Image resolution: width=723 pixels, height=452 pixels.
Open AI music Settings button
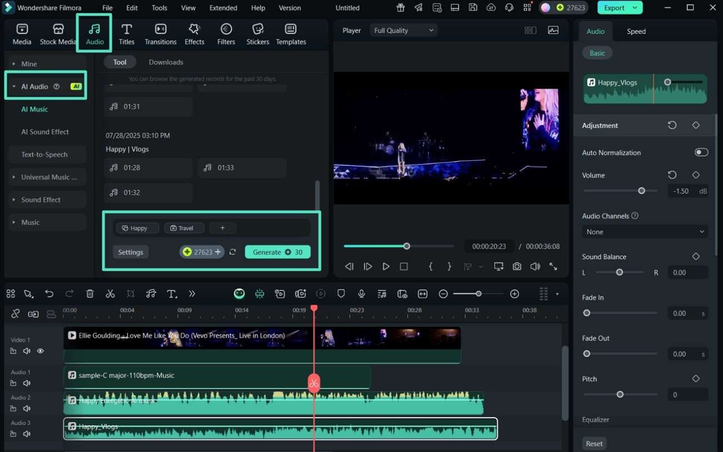tap(131, 252)
